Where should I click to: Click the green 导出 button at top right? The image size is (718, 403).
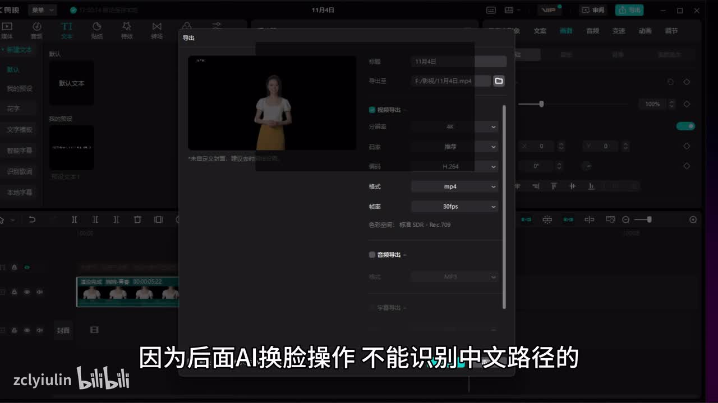[629, 10]
